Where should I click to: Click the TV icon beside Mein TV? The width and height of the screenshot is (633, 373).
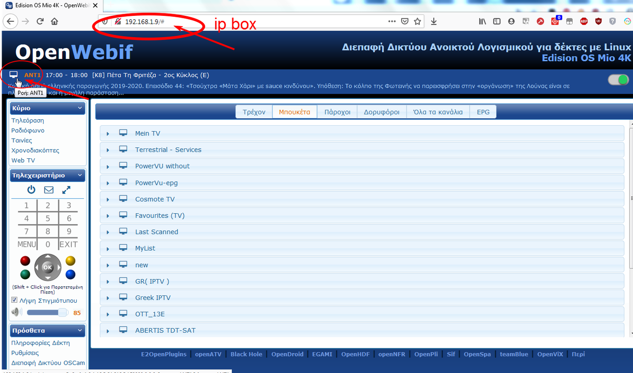coord(123,133)
